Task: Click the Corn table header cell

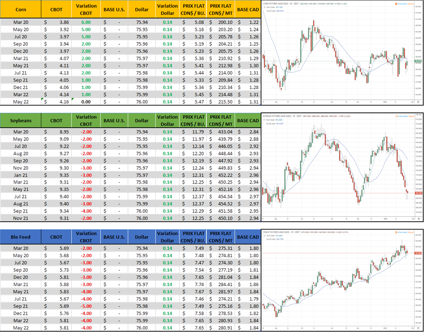Action: pyautogui.click(x=21, y=9)
